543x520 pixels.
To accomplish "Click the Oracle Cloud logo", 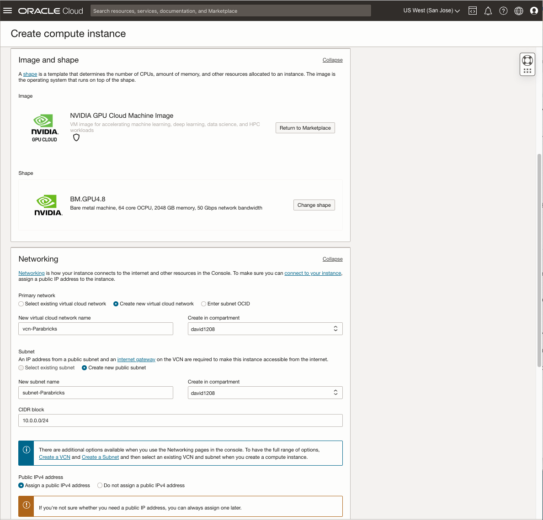I will point(50,11).
